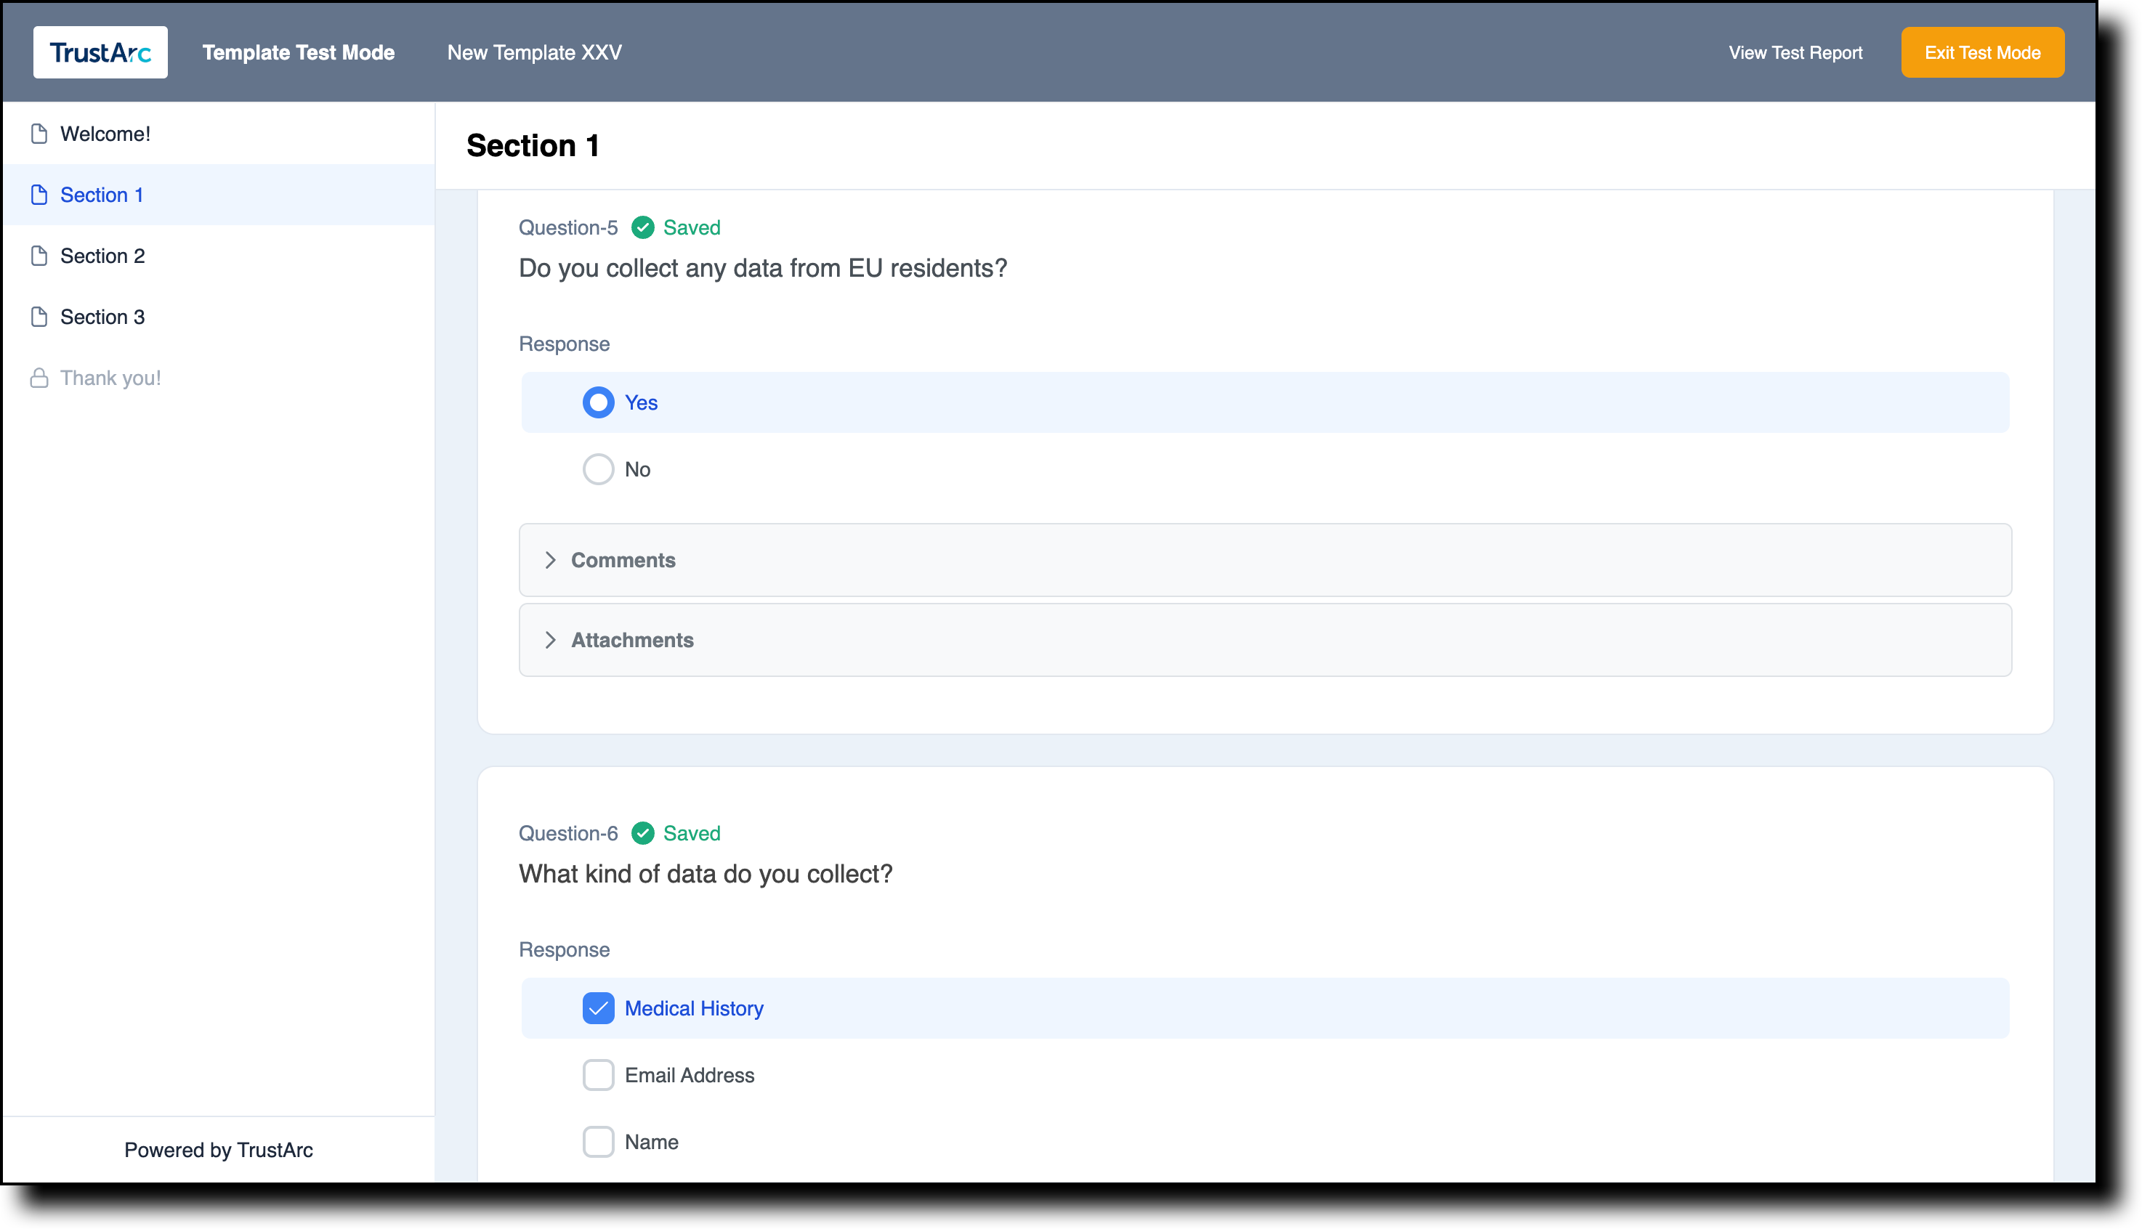This screenshot has height=1229, width=2142.
Task: Expand the Attachments panel chevron
Action: click(551, 640)
